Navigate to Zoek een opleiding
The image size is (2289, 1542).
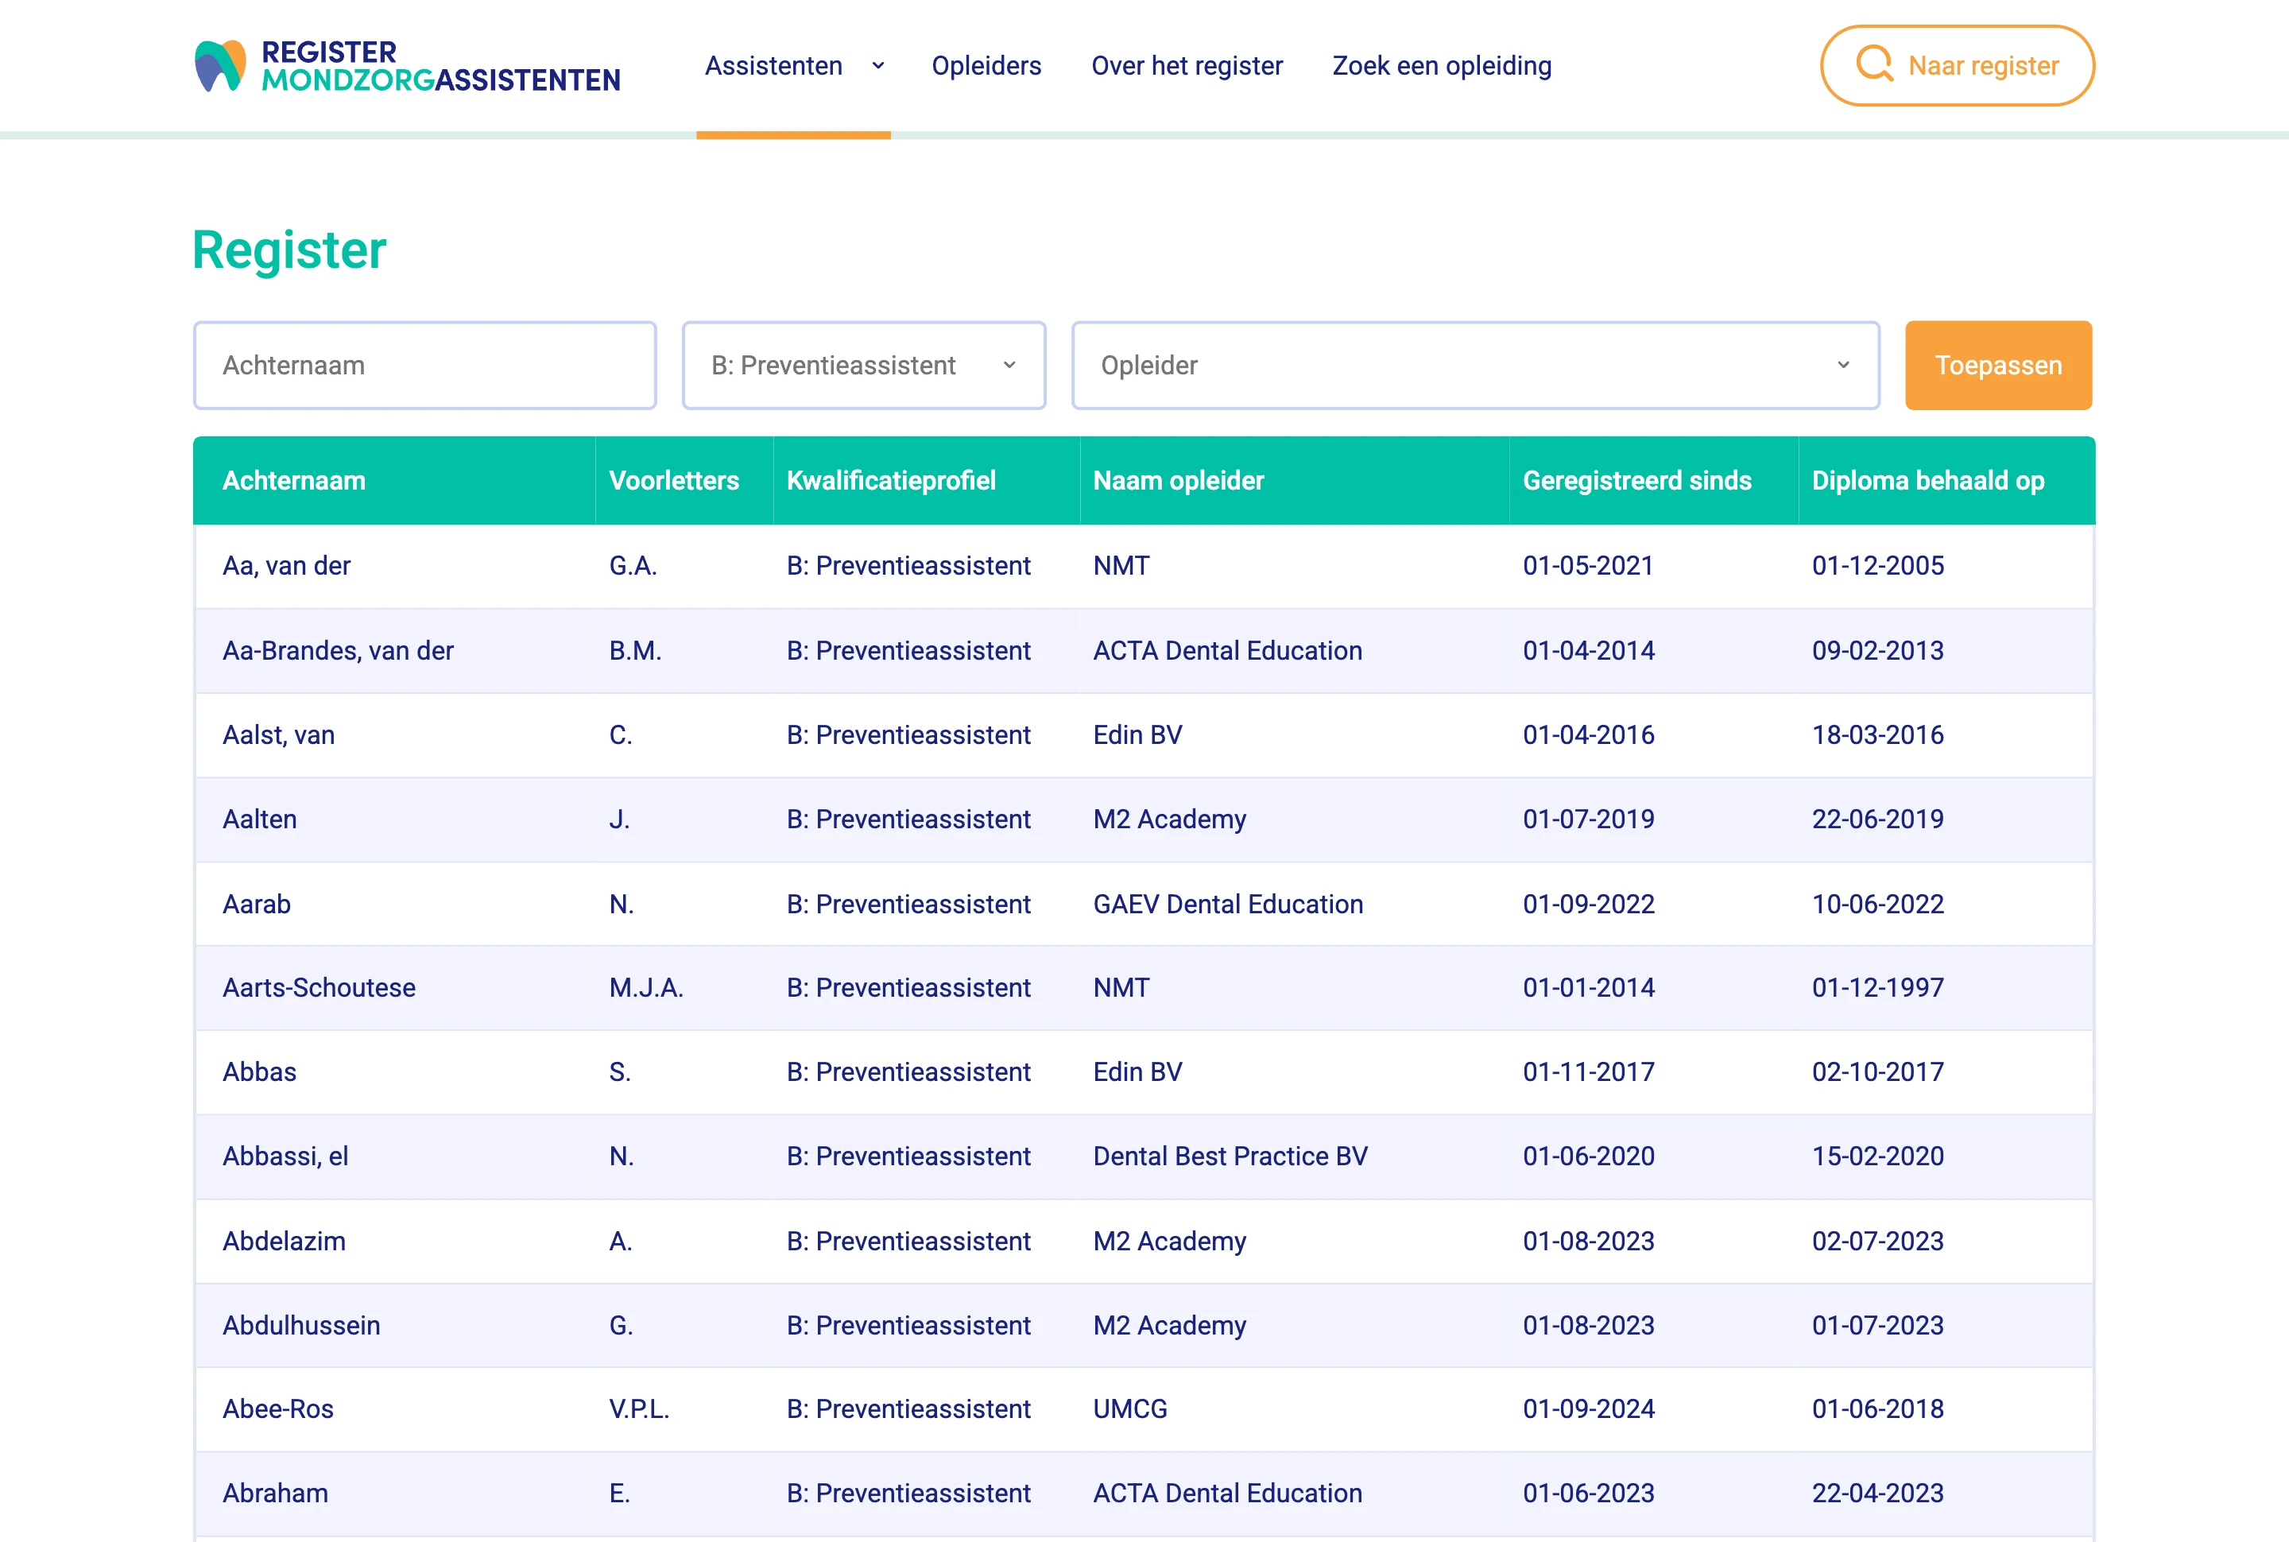pyautogui.click(x=1442, y=66)
